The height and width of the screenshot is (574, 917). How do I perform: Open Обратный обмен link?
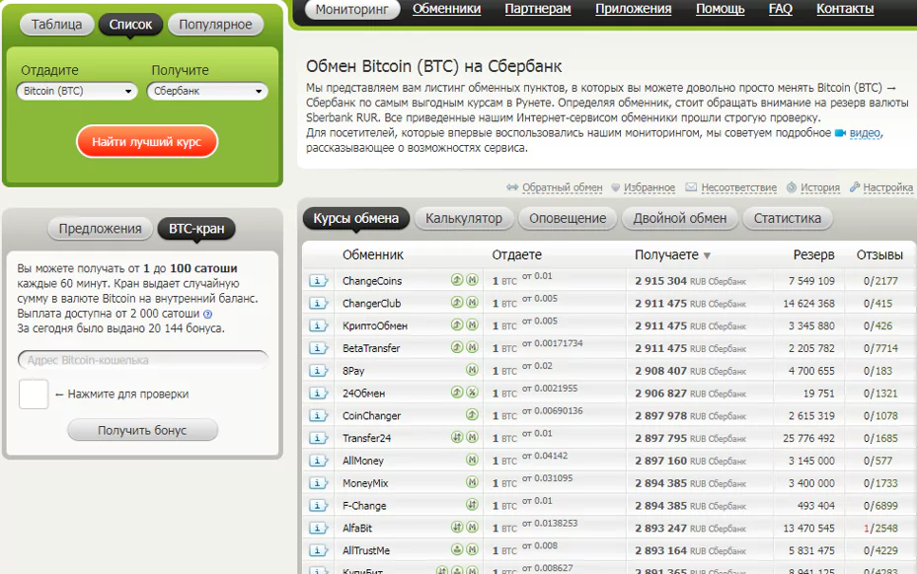[x=562, y=187]
